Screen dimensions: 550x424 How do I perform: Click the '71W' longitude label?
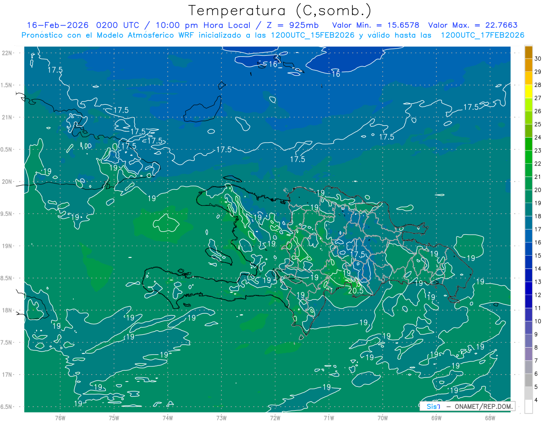tap(329, 418)
